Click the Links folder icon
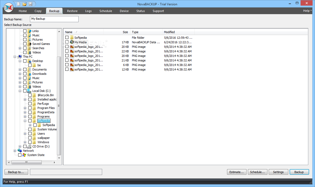 click(29, 31)
